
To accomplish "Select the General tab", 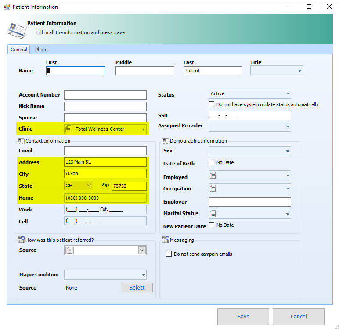I will [19, 50].
